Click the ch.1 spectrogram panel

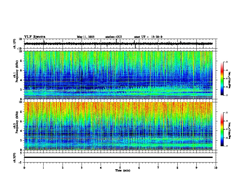118,75
